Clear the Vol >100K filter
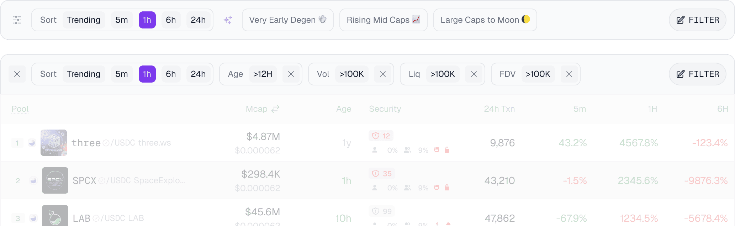Screen dimensions: 735x226 (x=383, y=74)
